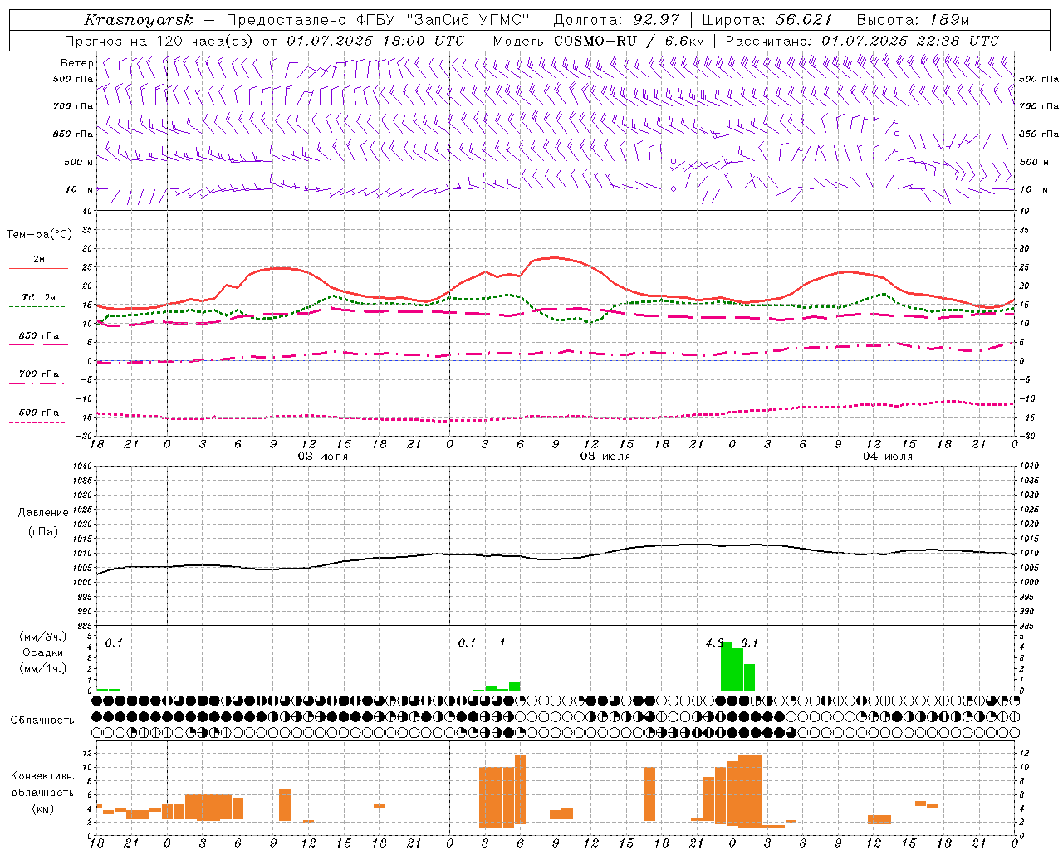
Task: Click the Krasnoyarsk station title
Action: tap(138, 20)
